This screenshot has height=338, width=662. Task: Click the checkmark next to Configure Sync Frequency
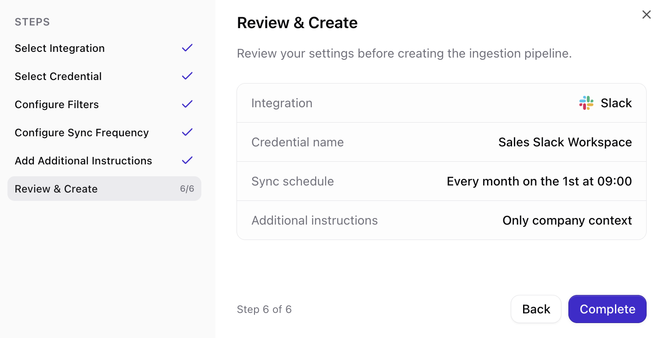[187, 132]
